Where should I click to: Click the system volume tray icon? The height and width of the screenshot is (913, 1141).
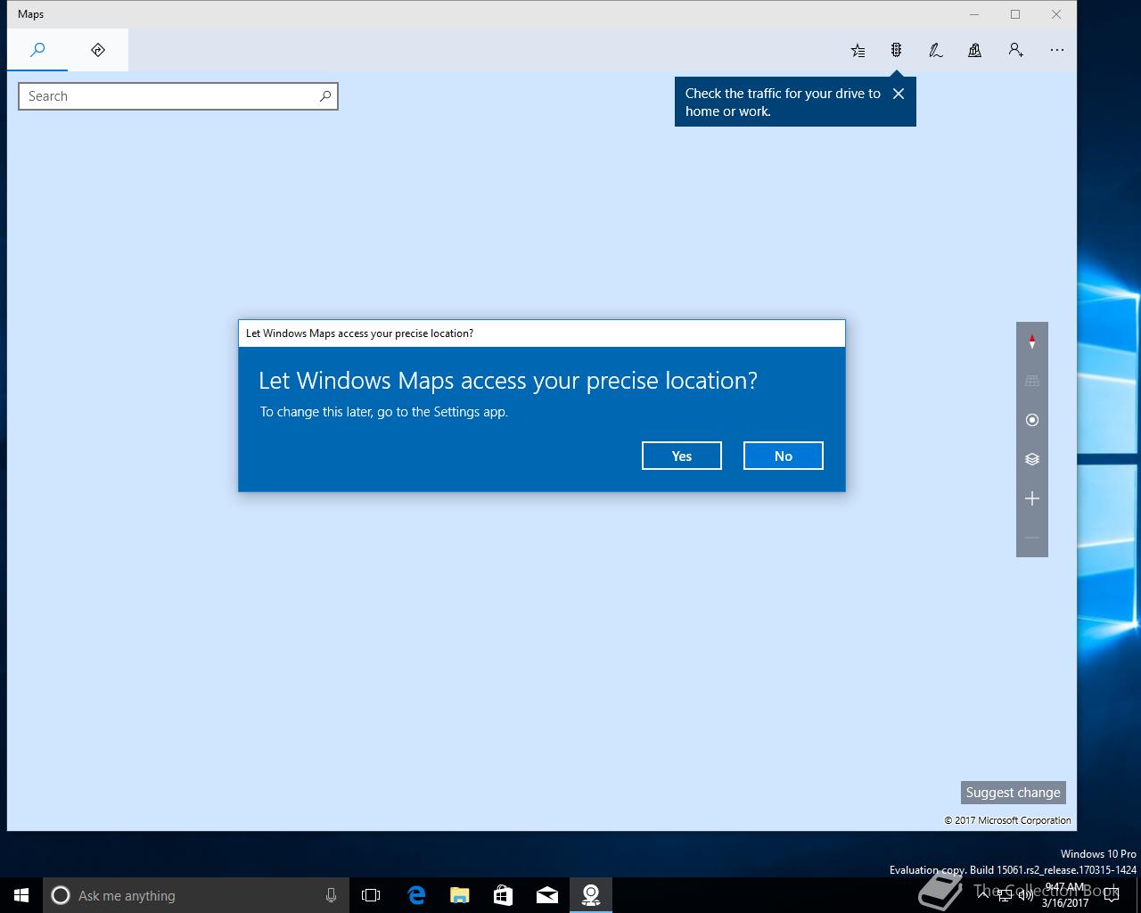click(x=1026, y=895)
